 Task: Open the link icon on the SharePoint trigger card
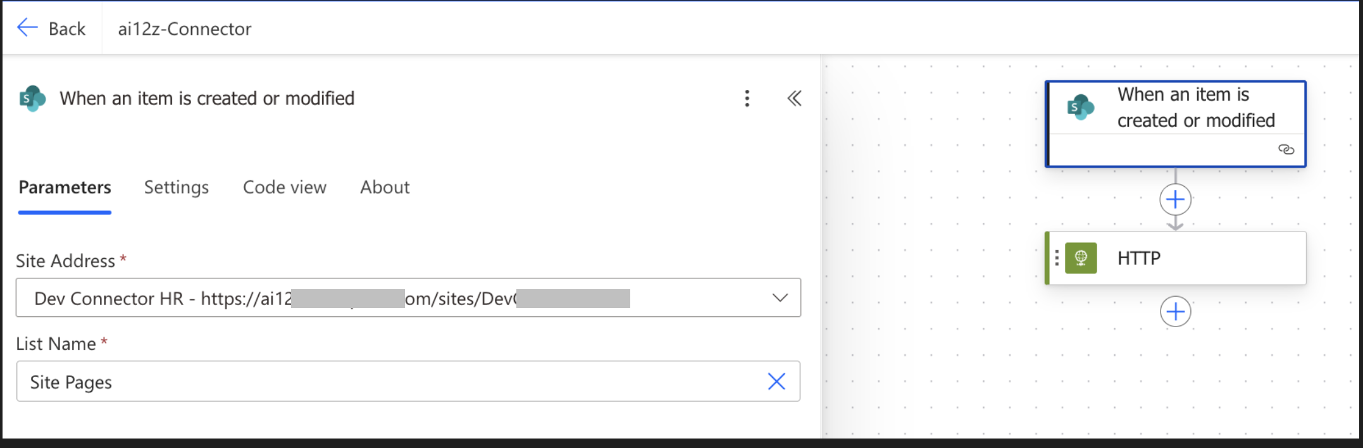point(1288,150)
